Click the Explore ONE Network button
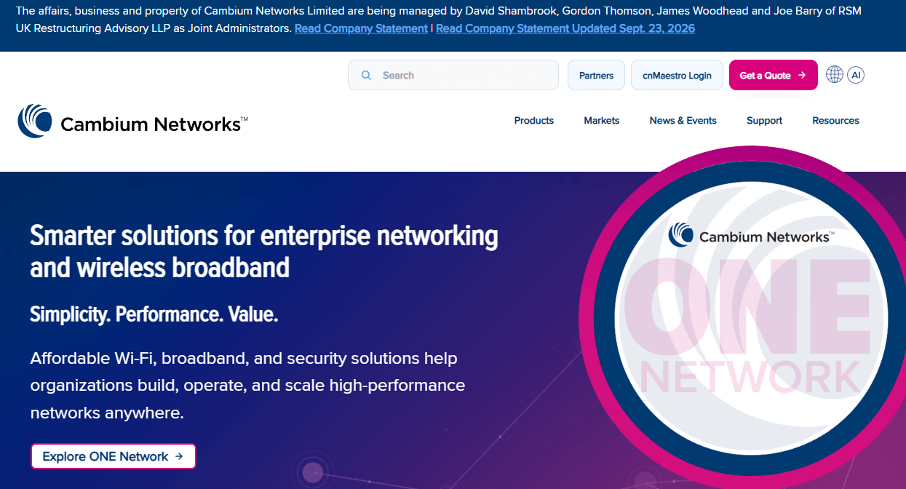This screenshot has height=489, width=906. (x=114, y=456)
